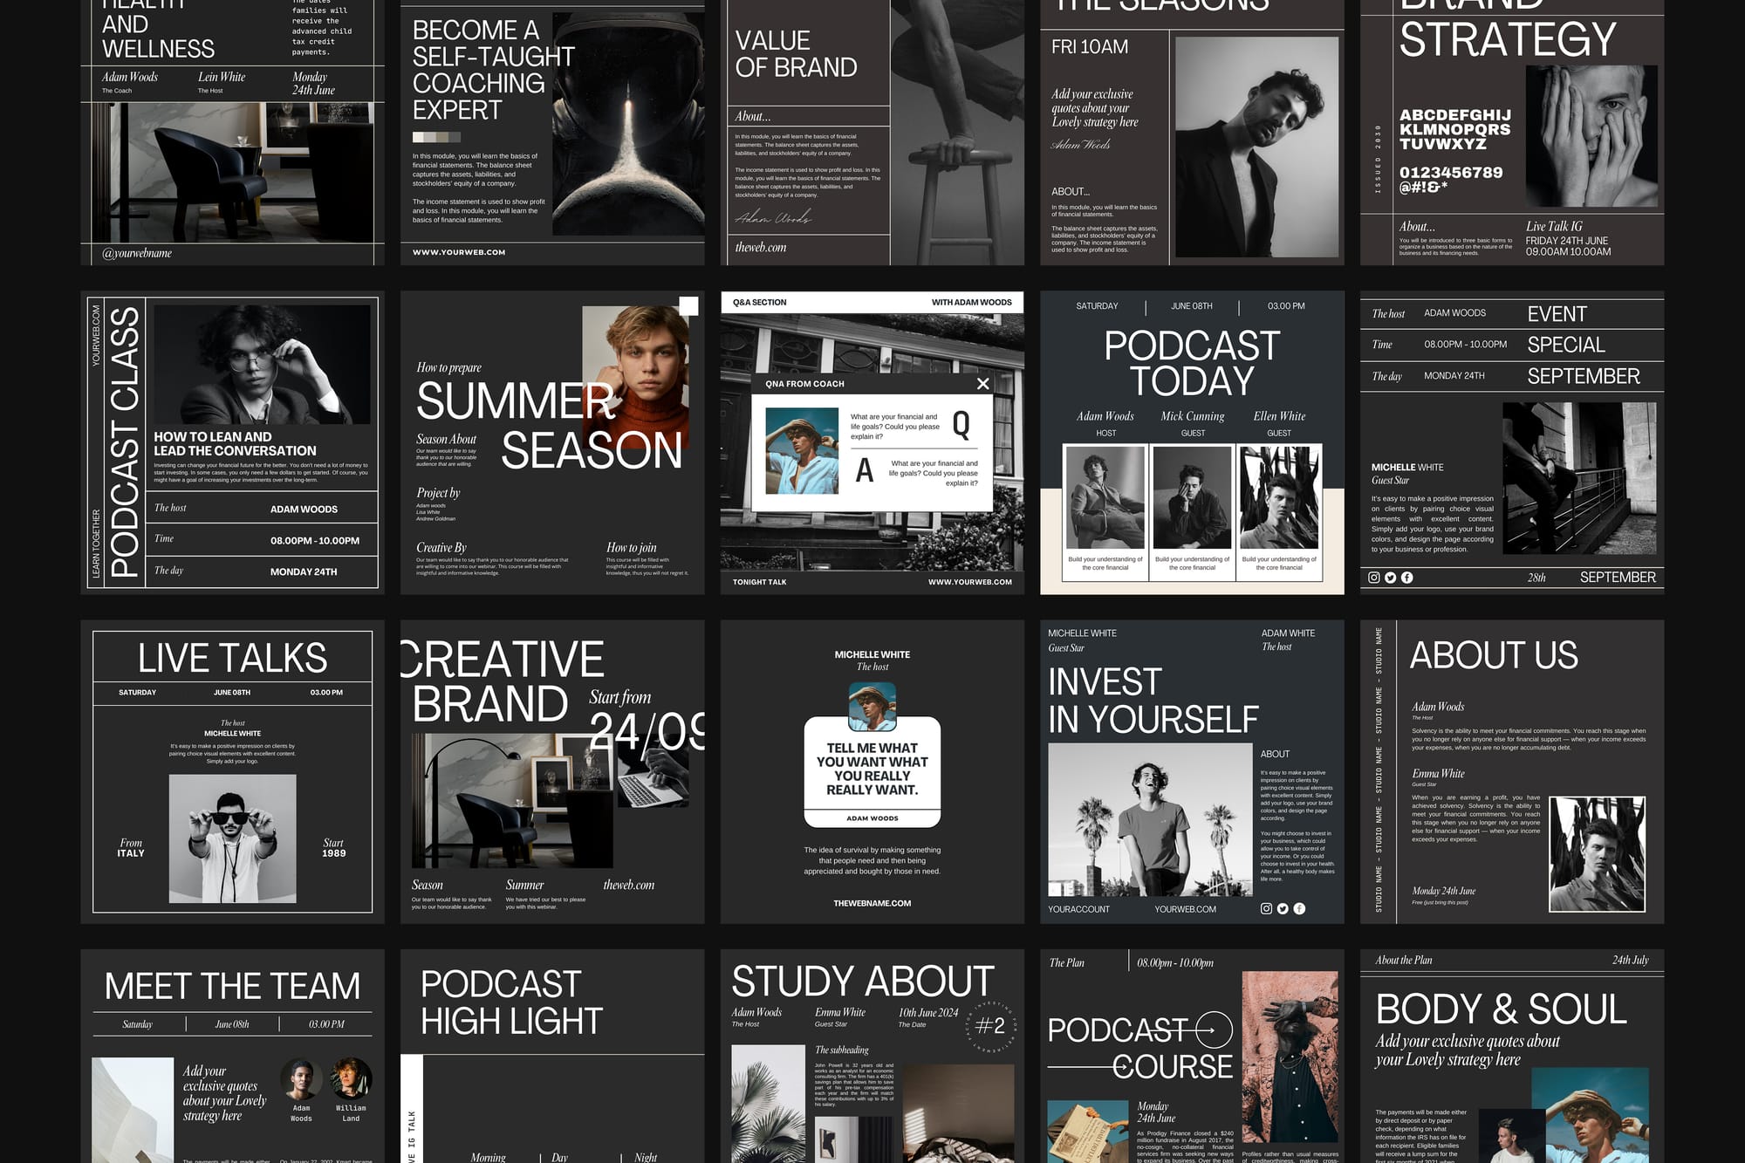Click the Instagram icon on Event Special September card

coord(1374,578)
